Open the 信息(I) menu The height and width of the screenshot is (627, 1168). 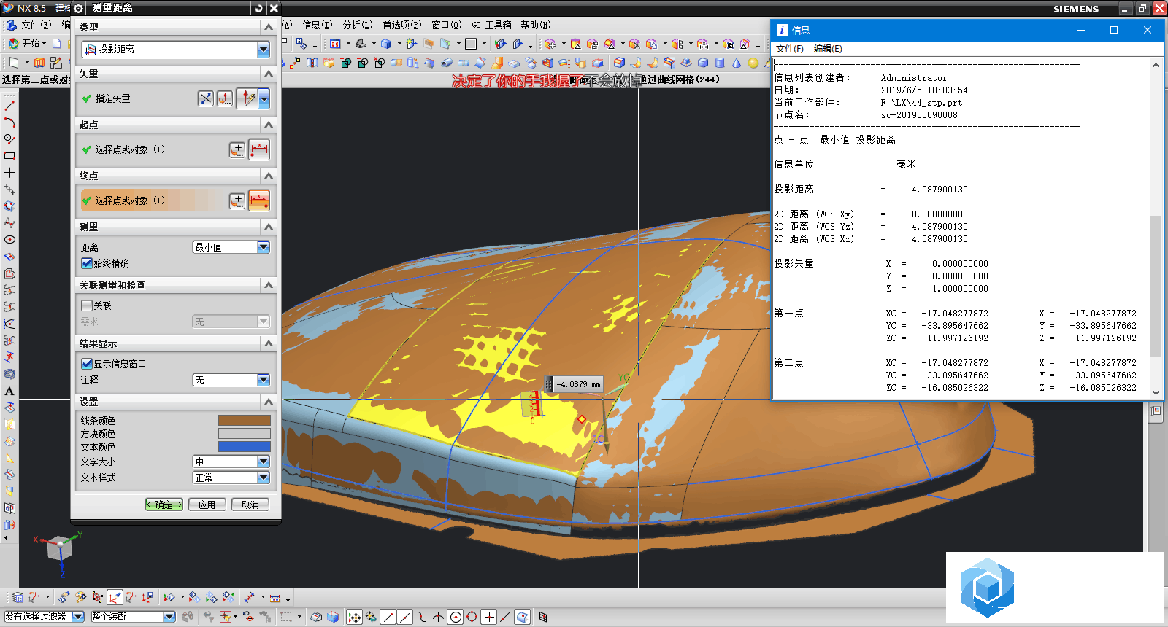[x=317, y=25]
